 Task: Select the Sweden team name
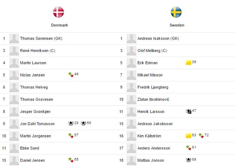point(177,25)
